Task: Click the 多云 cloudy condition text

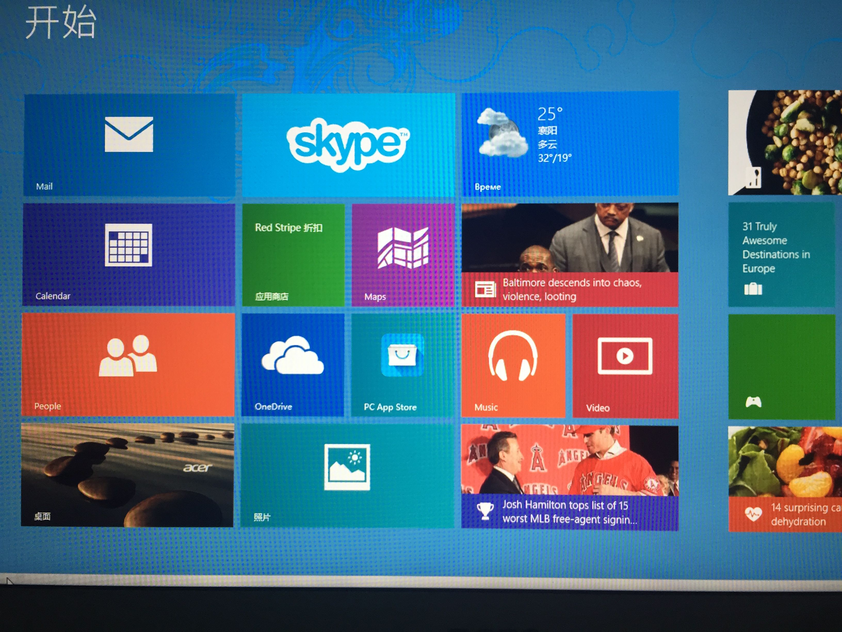Action: (547, 144)
